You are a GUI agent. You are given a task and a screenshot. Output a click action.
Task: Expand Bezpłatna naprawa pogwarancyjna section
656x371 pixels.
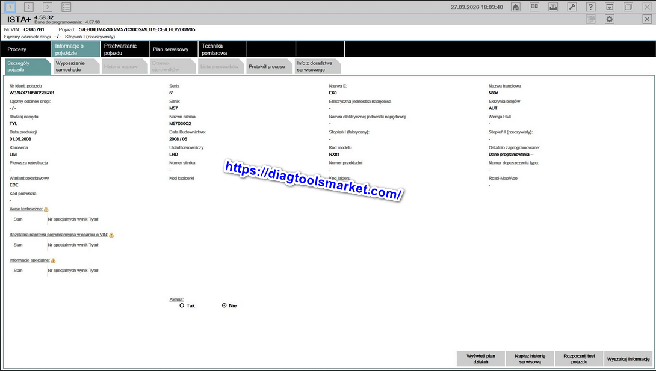pyautogui.click(x=58, y=235)
